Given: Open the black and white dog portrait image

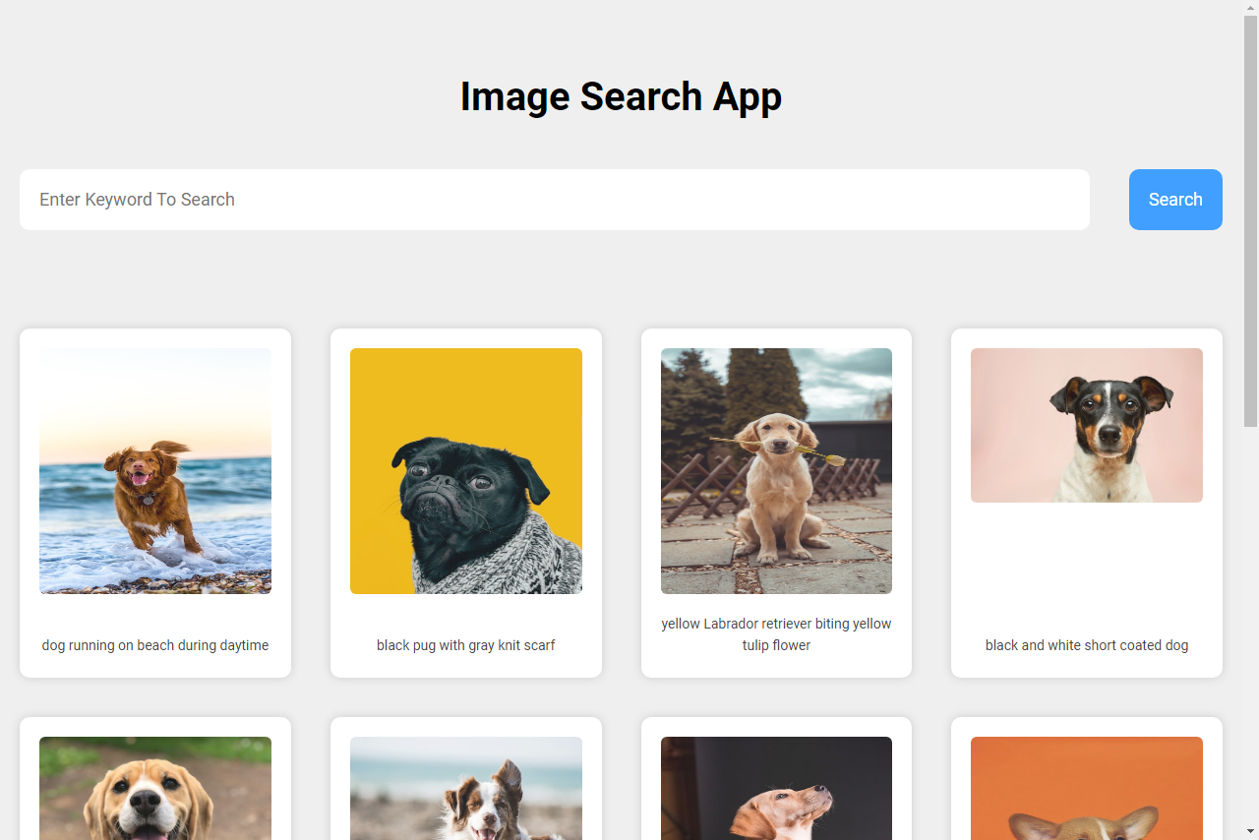Looking at the screenshot, I should [1086, 425].
